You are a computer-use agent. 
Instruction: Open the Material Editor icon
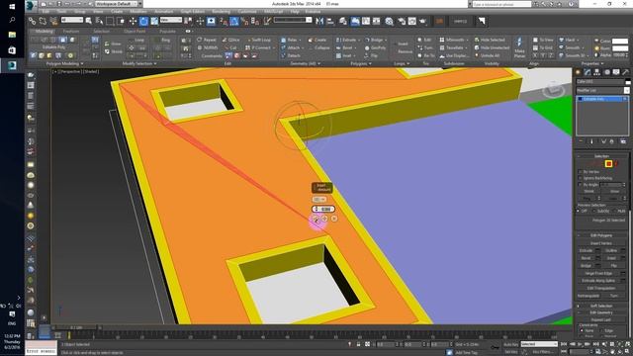click(389, 21)
